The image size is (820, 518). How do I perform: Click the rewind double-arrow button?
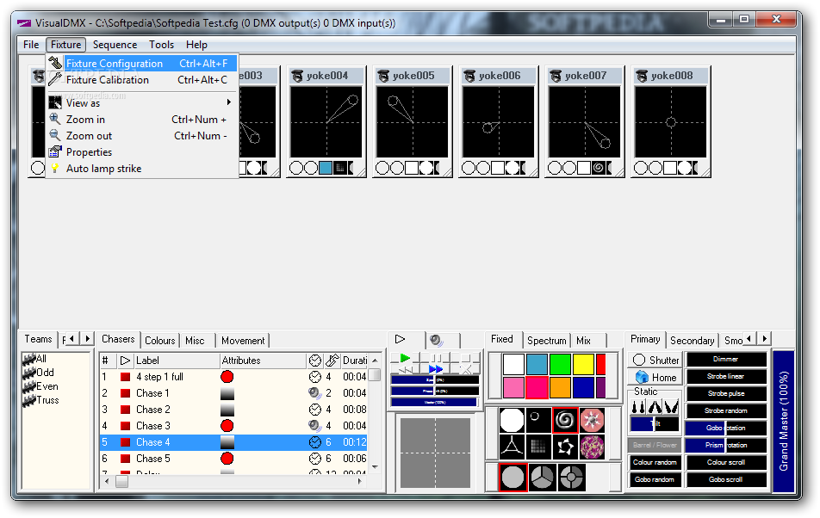(405, 369)
